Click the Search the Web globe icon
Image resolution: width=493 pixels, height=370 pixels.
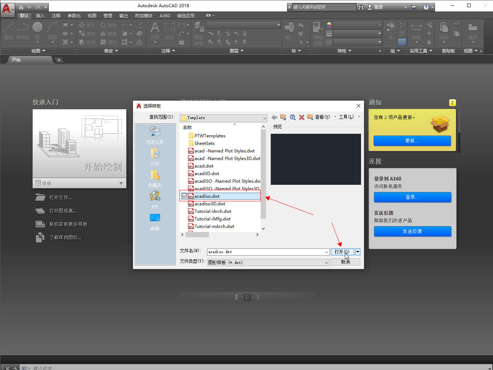click(x=293, y=117)
